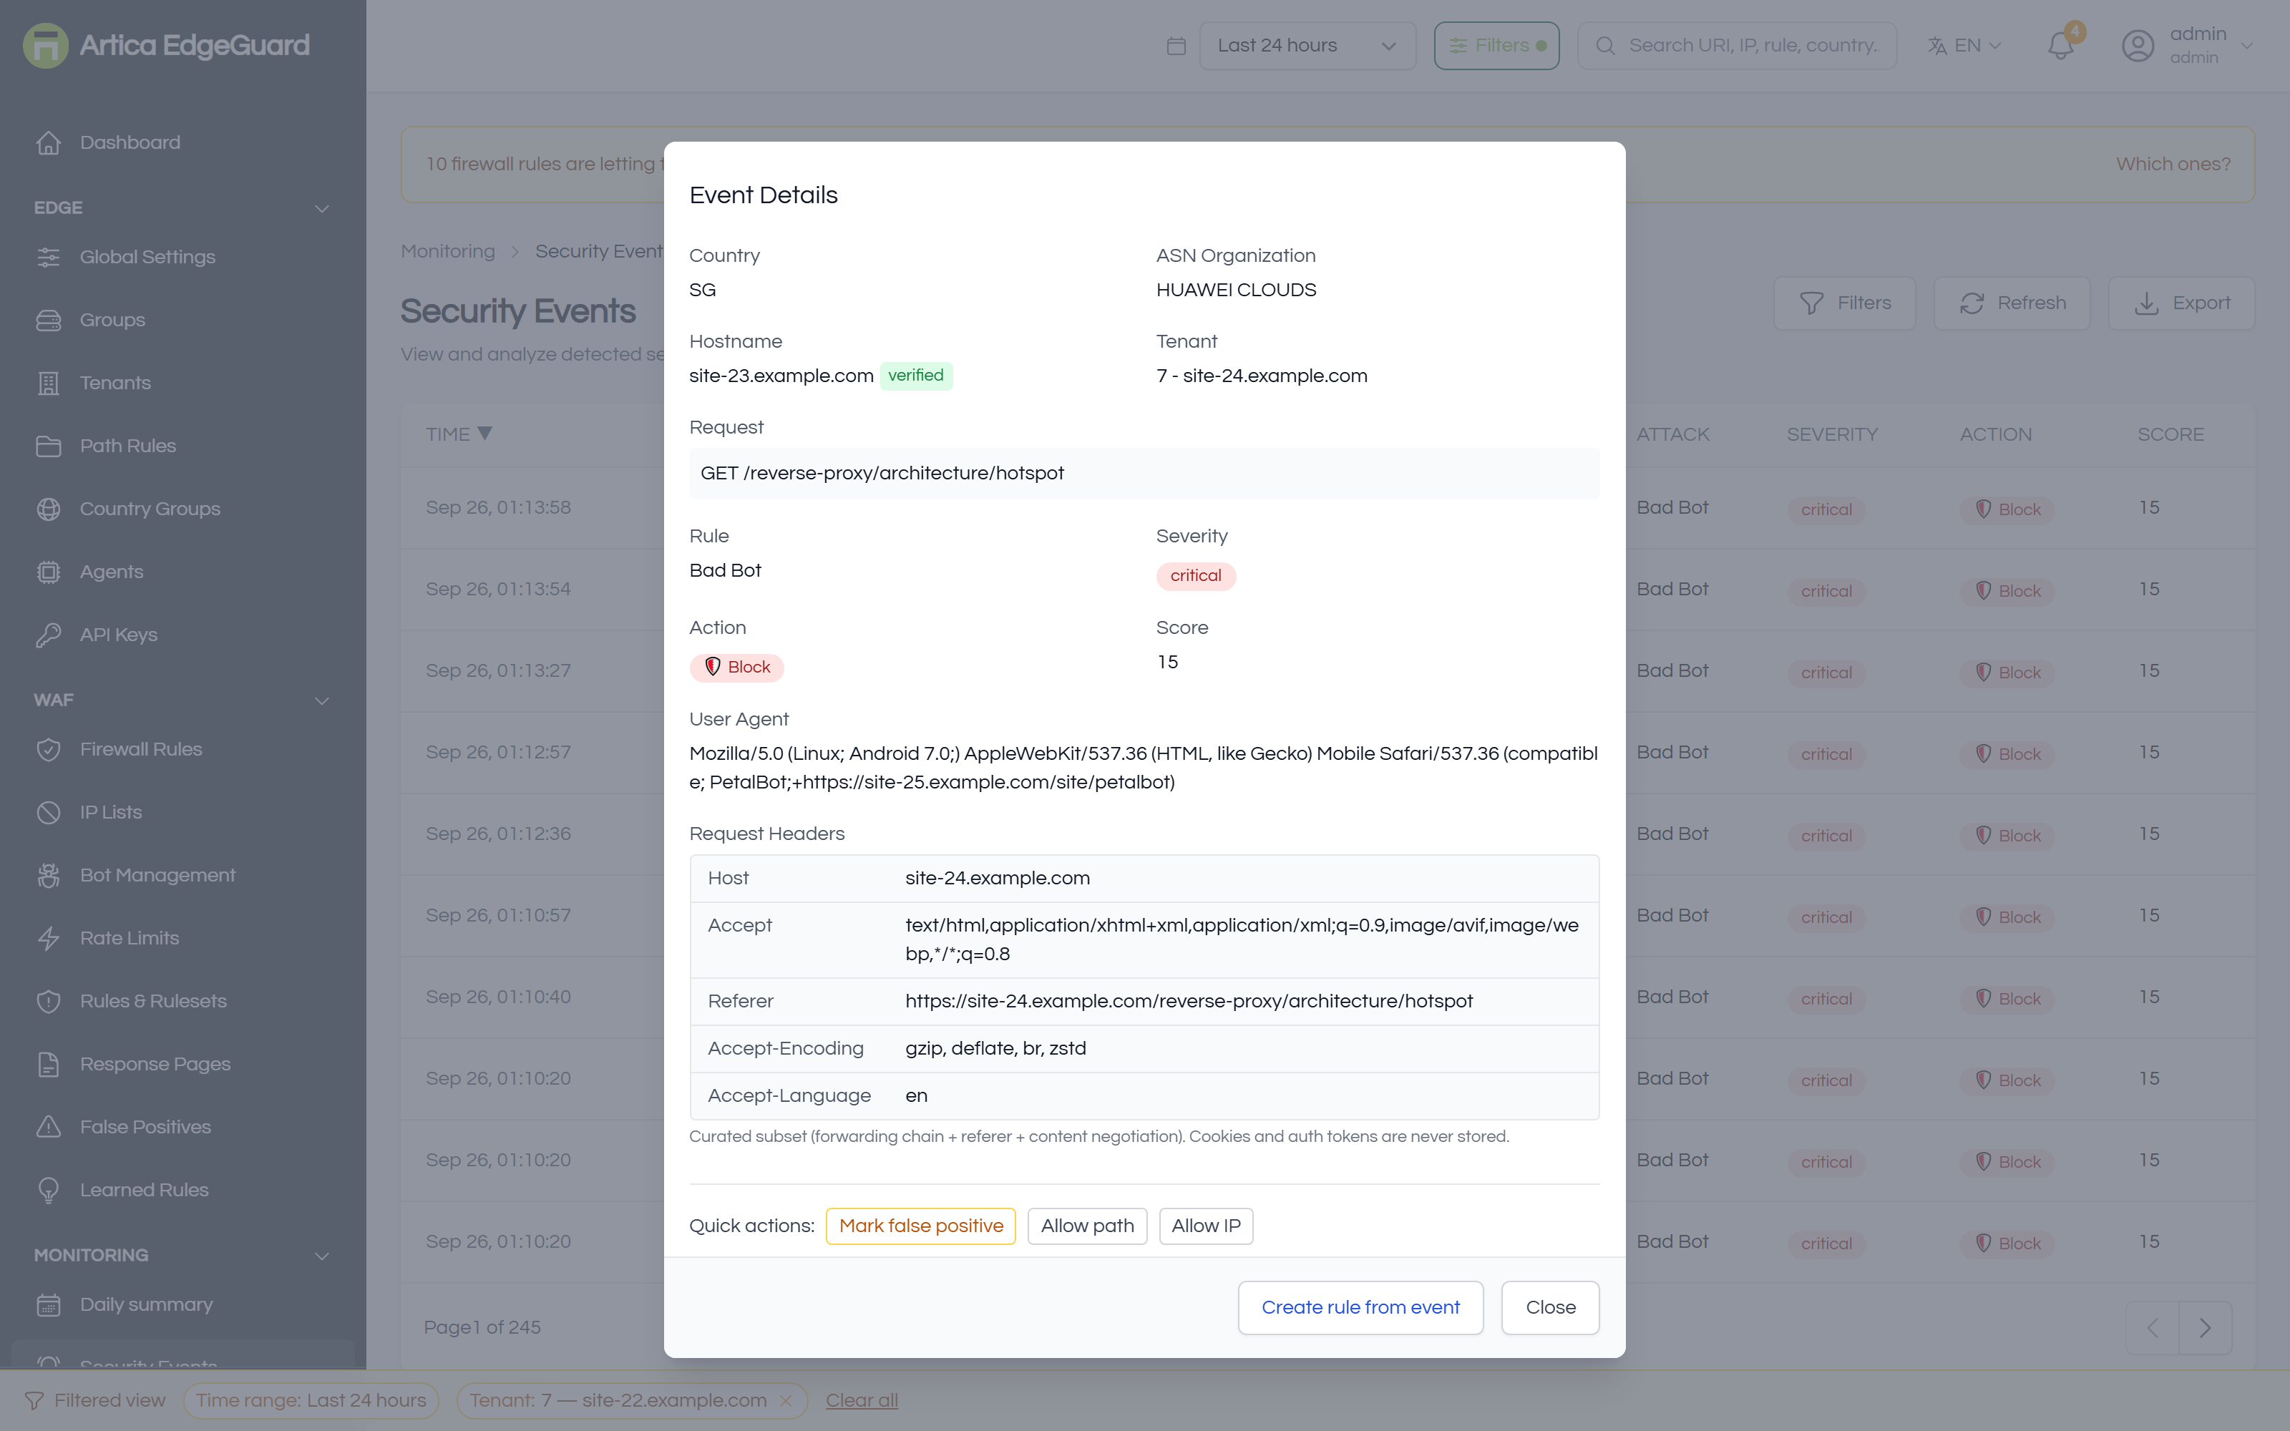
Task: Click the Firewall Rules shield icon
Action: (x=48, y=750)
